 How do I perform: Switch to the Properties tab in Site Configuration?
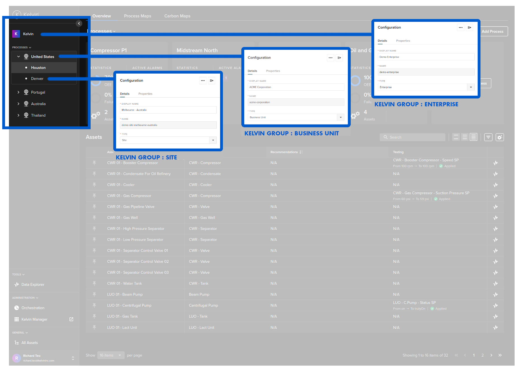click(145, 94)
